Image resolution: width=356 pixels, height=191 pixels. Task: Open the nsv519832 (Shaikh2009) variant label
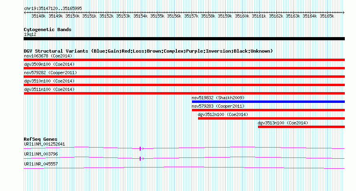point(218,98)
